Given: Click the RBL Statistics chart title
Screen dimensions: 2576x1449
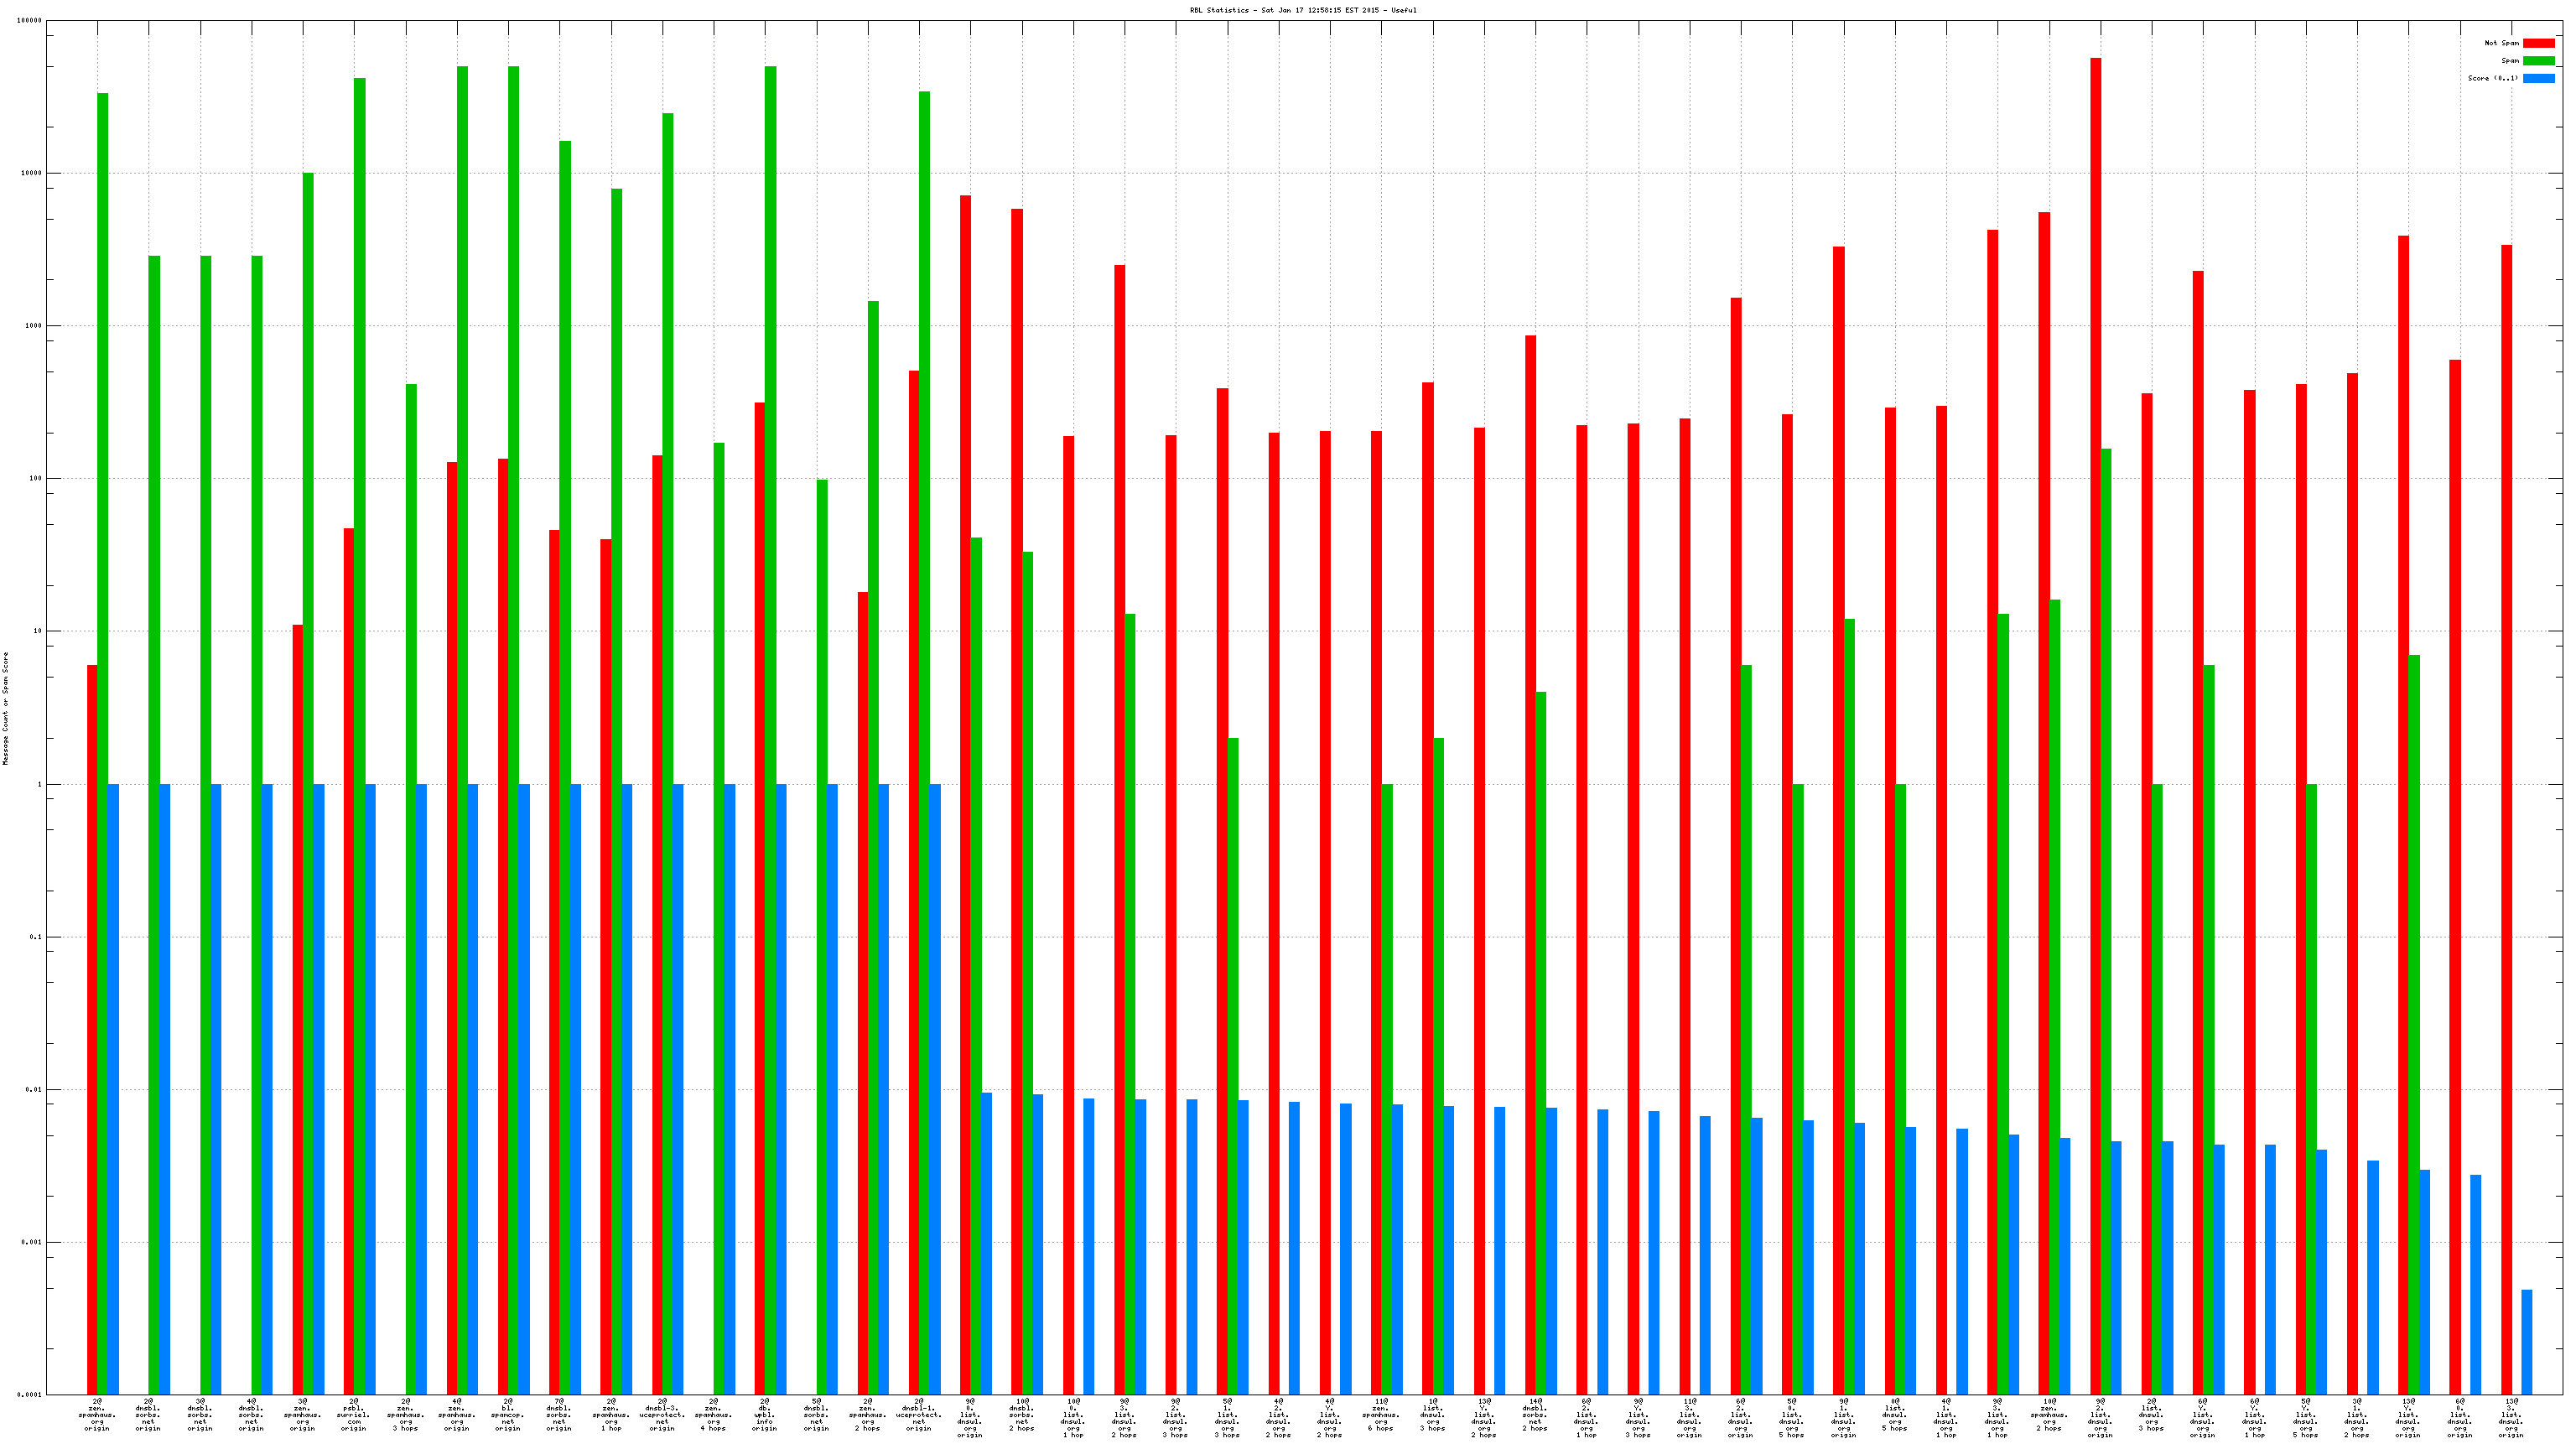Looking at the screenshot, I should click(1302, 10).
